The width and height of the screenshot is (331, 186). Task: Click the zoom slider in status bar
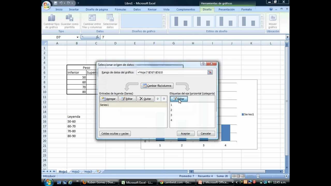coord(272,176)
